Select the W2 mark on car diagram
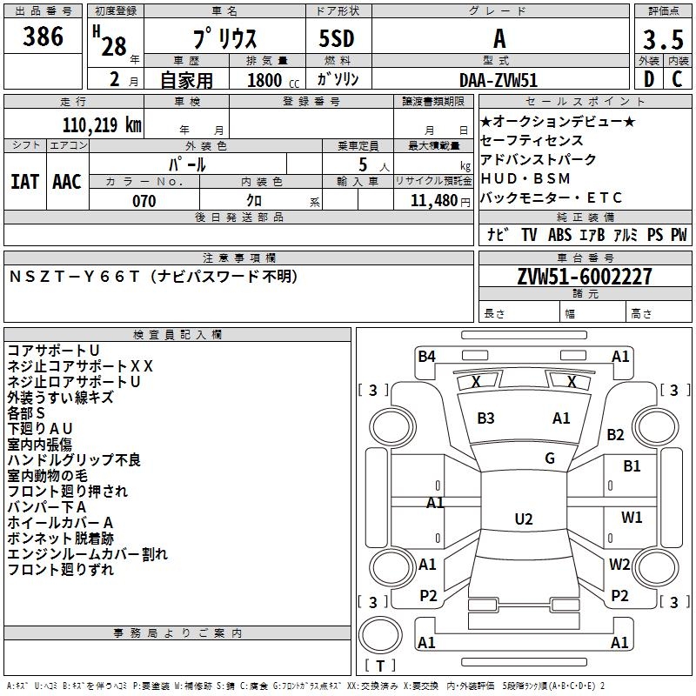The width and height of the screenshot is (696, 696). tap(619, 565)
